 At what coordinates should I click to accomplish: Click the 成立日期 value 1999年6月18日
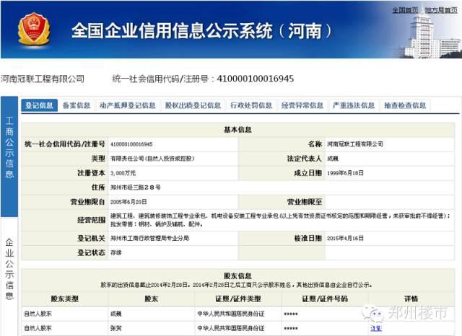point(345,173)
